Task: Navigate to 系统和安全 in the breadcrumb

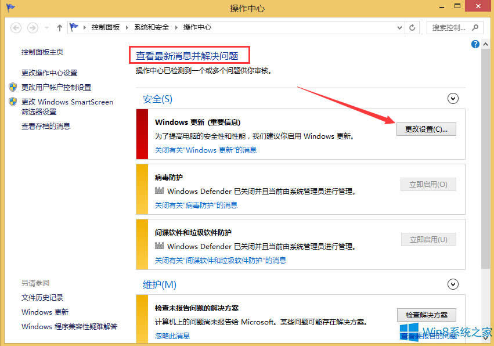Action: pyautogui.click(x=150, y=26)
